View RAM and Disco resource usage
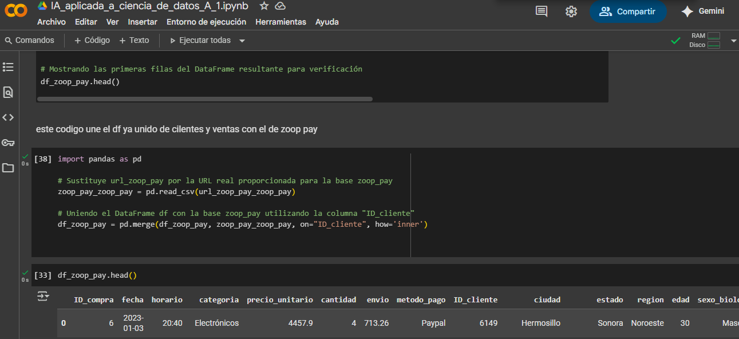Viewport: 739px width, 339px height. coord(705,40)
